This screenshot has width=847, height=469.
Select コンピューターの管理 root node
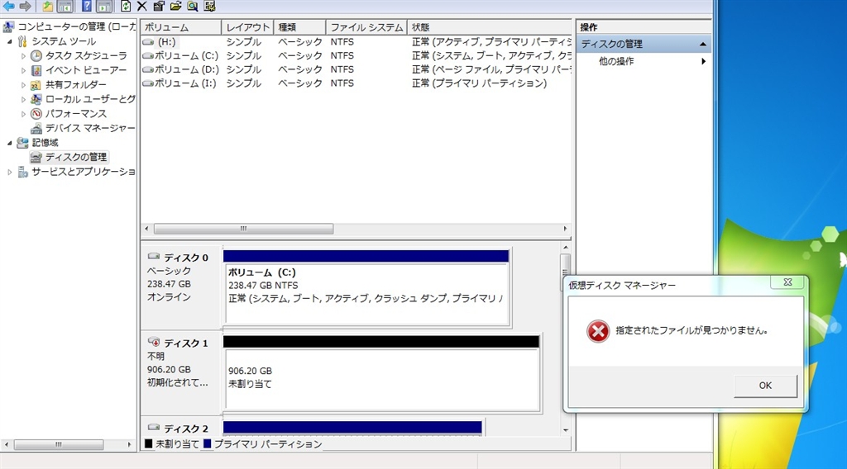pyautogui.click(x=77, y=26)
